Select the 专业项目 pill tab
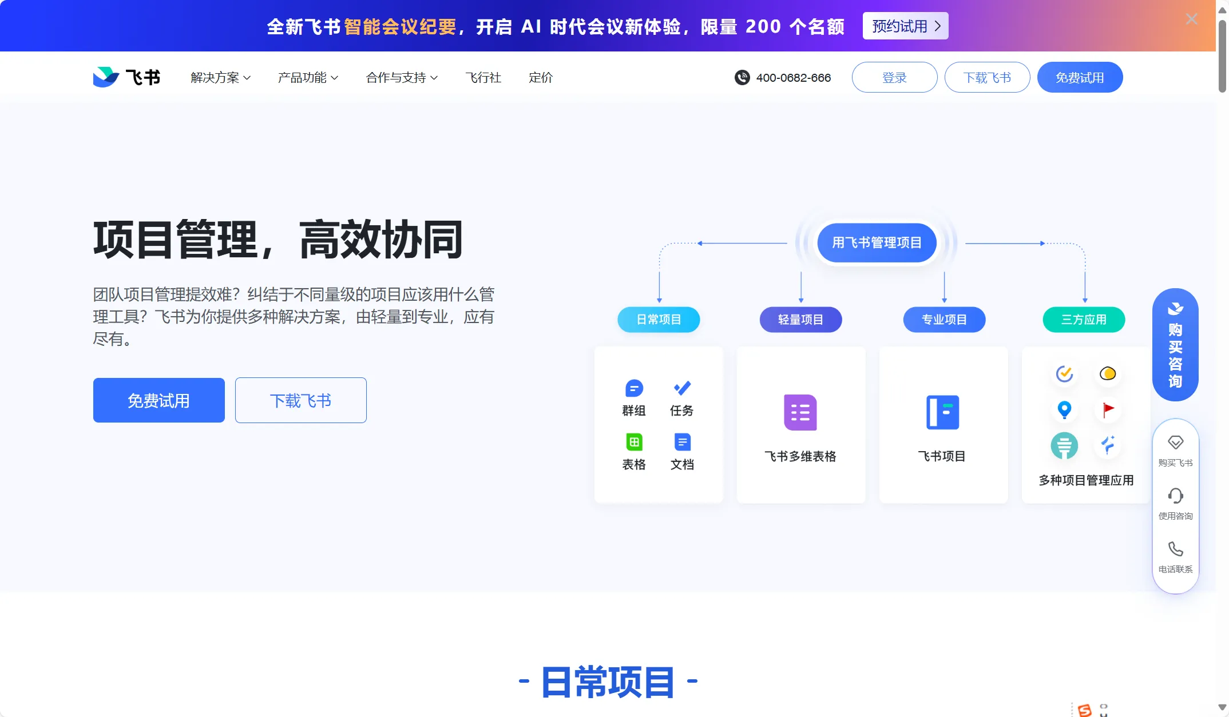The image size is (1229, 717). [945, 320]
